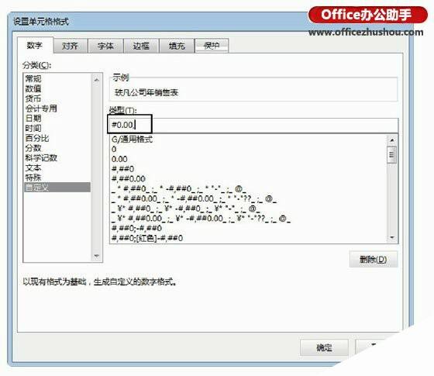434x376 pixels.
Task: Confirm with the 确定 button
Action: tap(324, 347)
